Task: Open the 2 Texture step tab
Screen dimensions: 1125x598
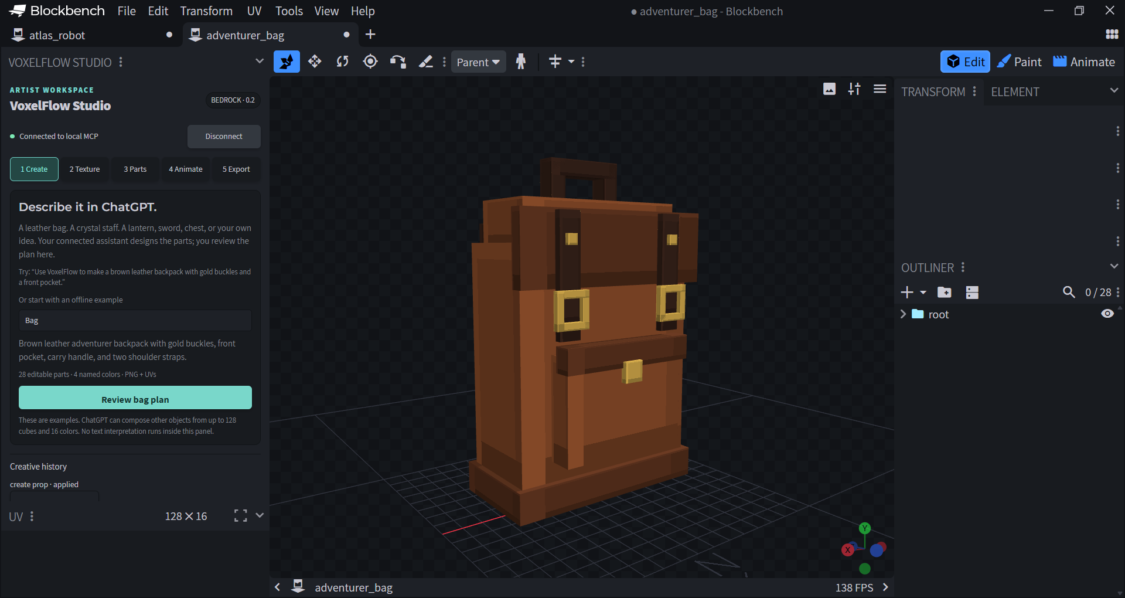Action: point(84,169)
